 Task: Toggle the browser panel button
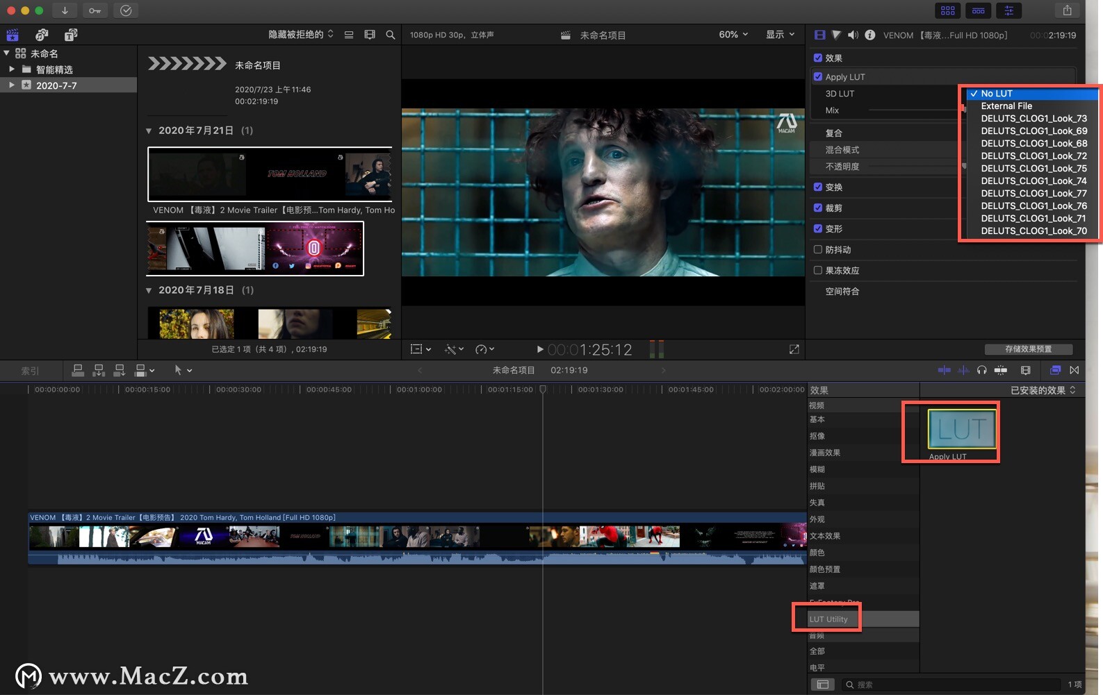pyautogui.click(x=947, y=10)
